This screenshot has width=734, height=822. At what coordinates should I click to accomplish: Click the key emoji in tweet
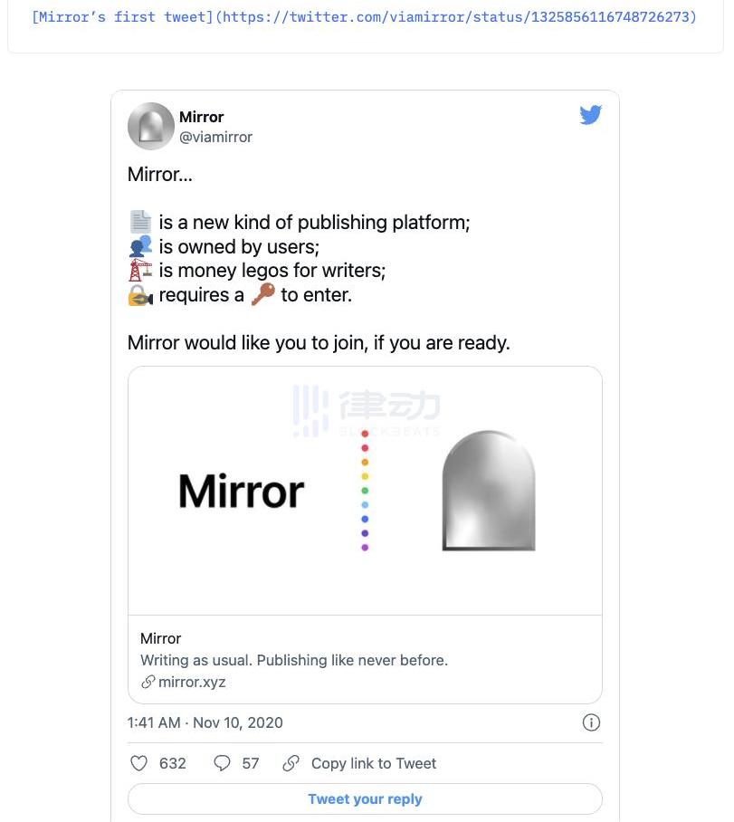click(262, 294)
